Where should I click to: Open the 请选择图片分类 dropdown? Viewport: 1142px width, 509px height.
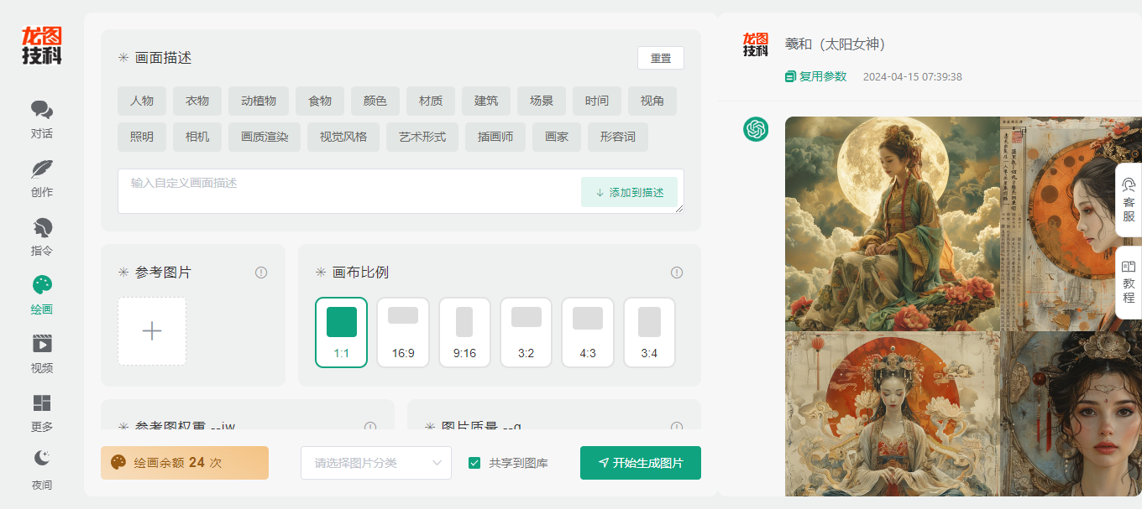click(x=376, y=463)
